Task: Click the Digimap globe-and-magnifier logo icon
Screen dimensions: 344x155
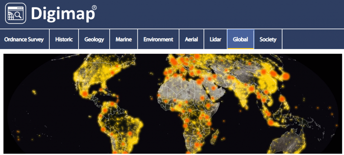Action: [x=15, y=13]
